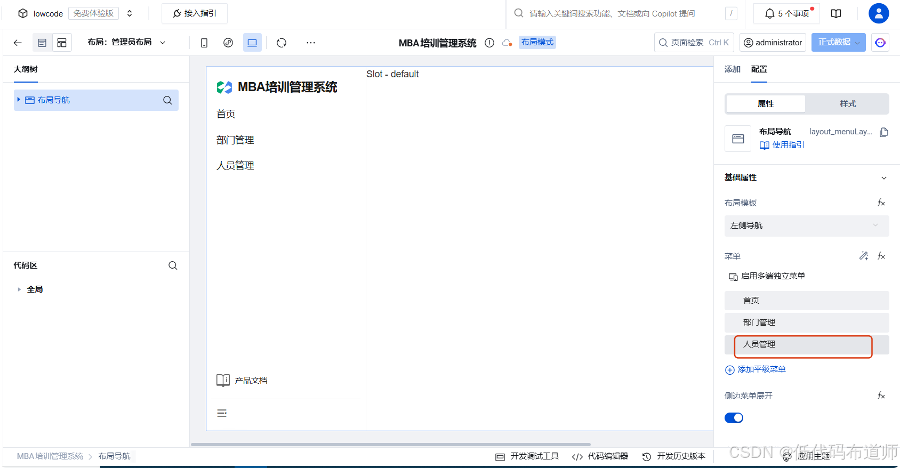Click the refresh preview icon
The height and width of the screenshot is (468, 900).
[282, 43]
